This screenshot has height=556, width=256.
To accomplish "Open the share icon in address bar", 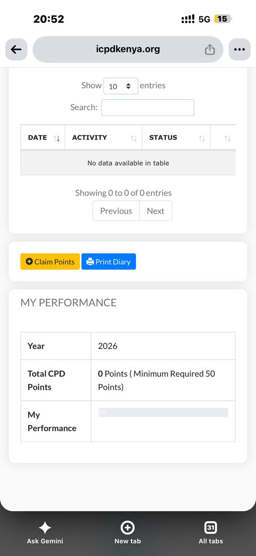I will 210,50.
